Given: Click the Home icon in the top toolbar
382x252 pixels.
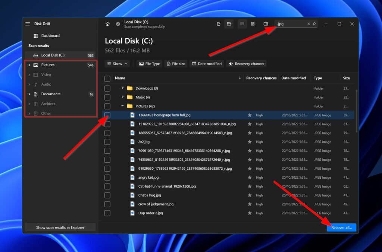Looking at the screenshot, I should [x=107, y=23].
